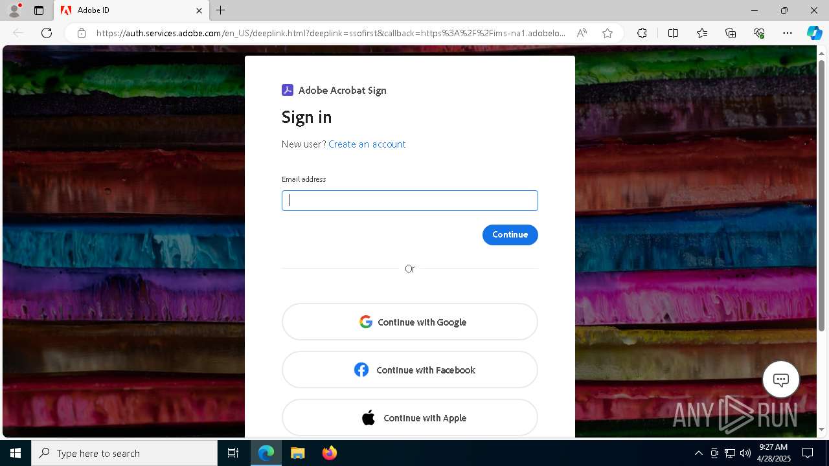Open Edge Settings and more menu
Image resolution: width=829 pixels, height=466 pixels.
(x=788, y=33)
